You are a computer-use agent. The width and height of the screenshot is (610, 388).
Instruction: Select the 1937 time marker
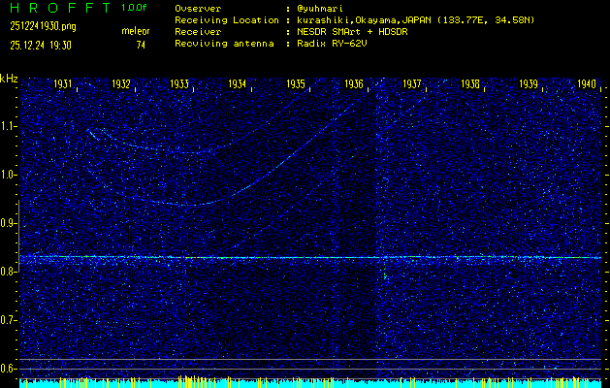(412, 84)
